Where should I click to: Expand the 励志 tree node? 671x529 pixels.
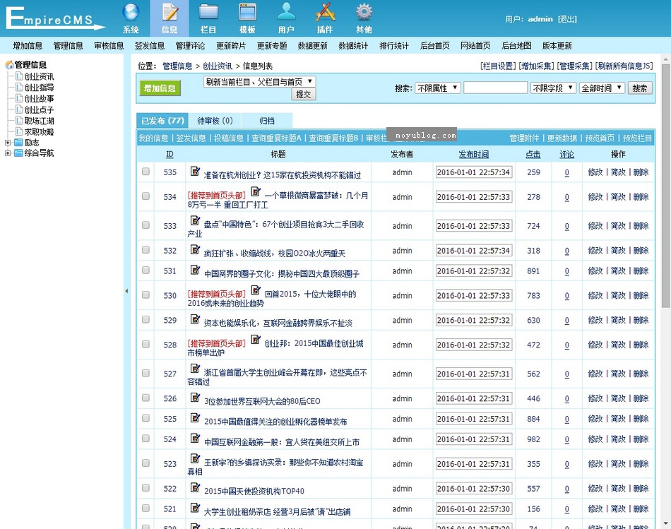pyautogui.click(x=7, y=143)
